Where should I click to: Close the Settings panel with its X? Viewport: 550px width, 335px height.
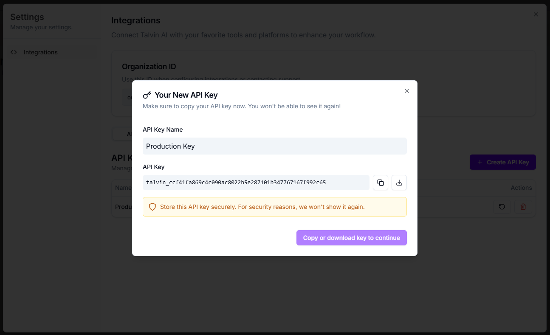[x=536, y=14]
